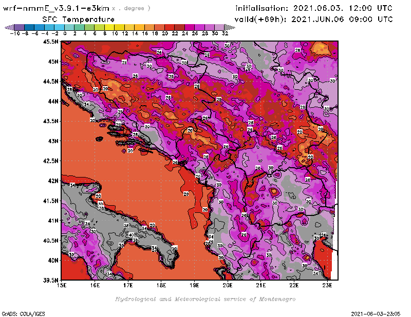Click the model name wrf-nmmE_v3.9.1-e3km
This screenshot has width=411, height=317.
tap(56, 8)
